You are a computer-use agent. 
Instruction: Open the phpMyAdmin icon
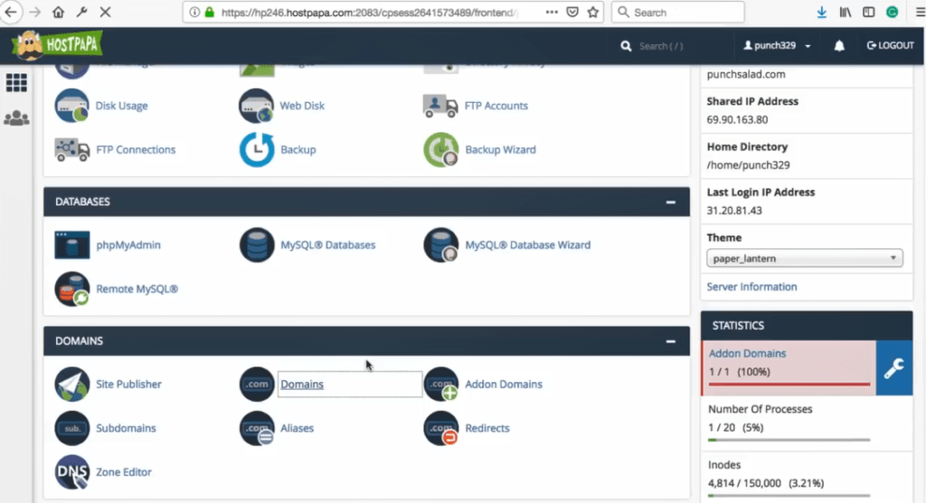tap(71, 245)
